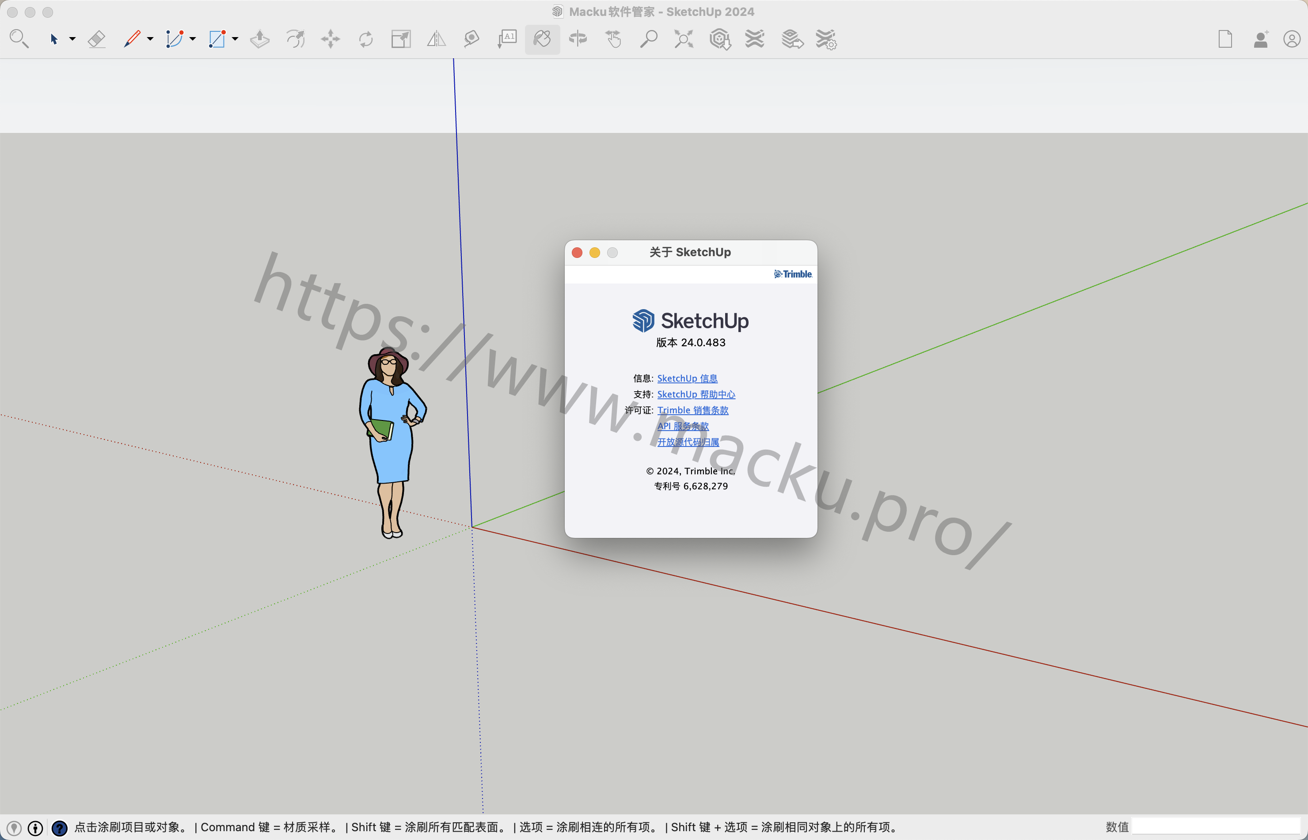Click the blank page document icon
Screen dimensions: 1308x840
pyautogui.click(x=1225, y=39)
